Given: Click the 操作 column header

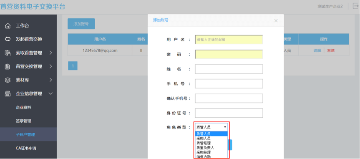Looking at the screenshot, I should [x=324, y=39].
